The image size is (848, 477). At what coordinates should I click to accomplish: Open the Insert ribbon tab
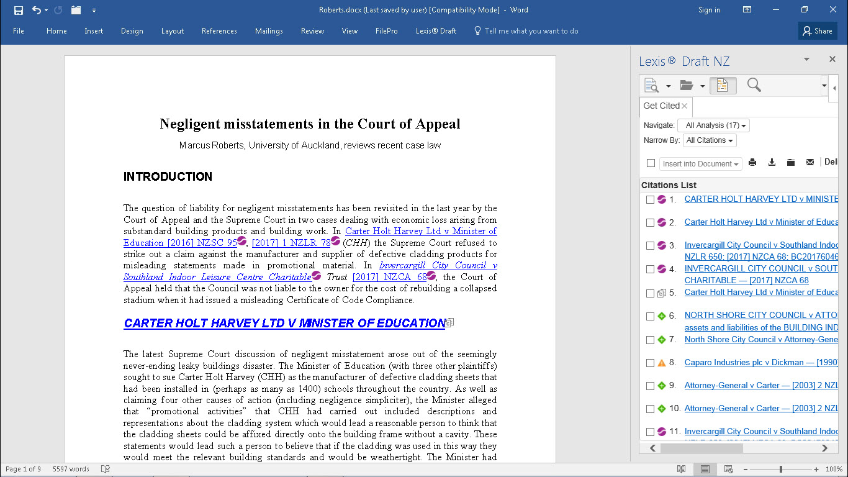point(94,31)
